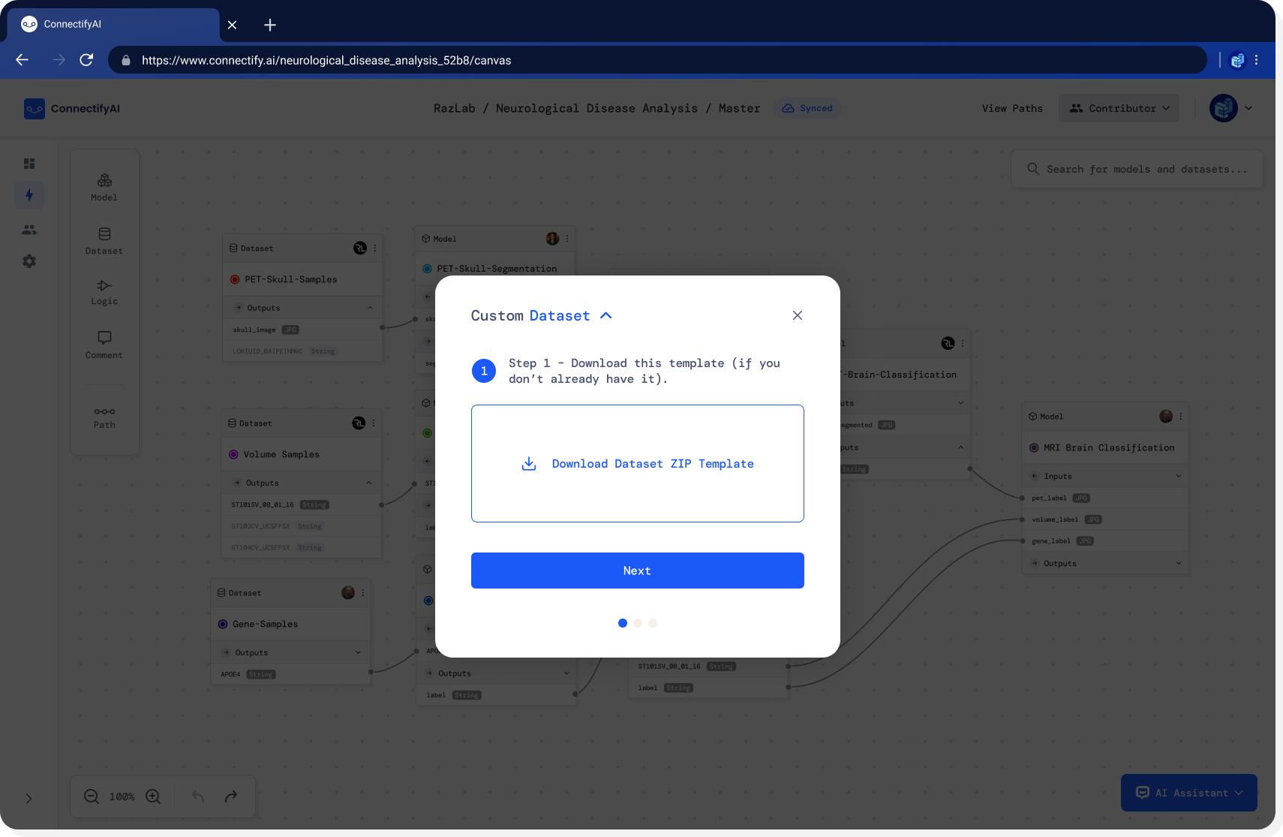The width and height of the screenshot is (1283, 837).
Task: Open the partially hidden Brain-Classification model options menu
Action: (x=963, y=343)
